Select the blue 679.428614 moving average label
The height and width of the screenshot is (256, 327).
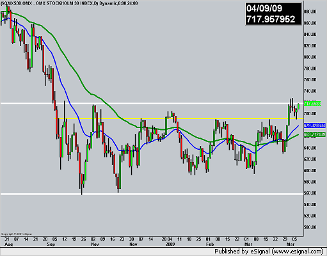click(x=315, y=125)
